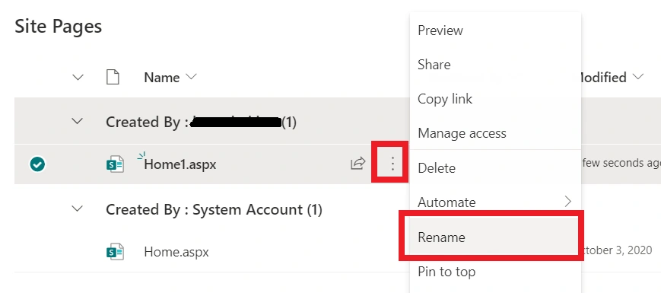Click the SharePoint page icon for Home.aspx
Image resolution: width=661 pixels, height=293 pixels.
tap(115, 252)
